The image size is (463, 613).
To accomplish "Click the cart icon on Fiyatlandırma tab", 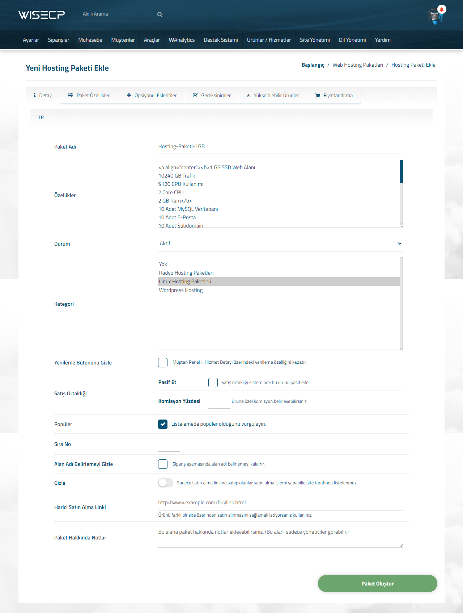I will pos(318,95).
